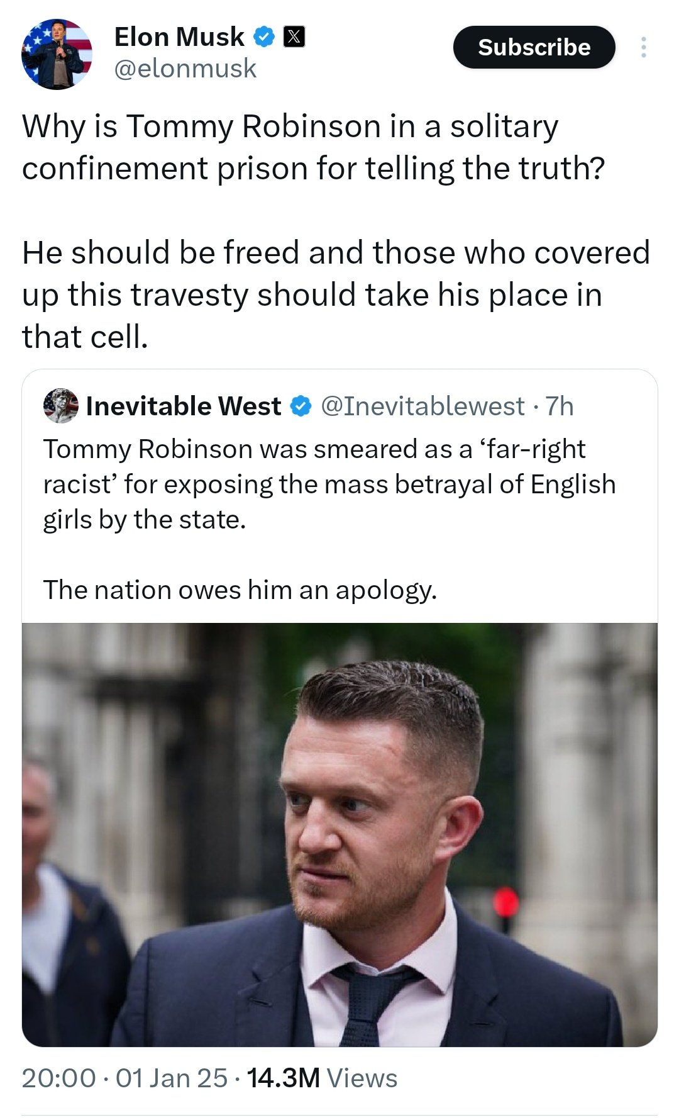Open Elon Musk's profile avatar
This screenshot has height=1120, width=679.
tap(57, 54)
